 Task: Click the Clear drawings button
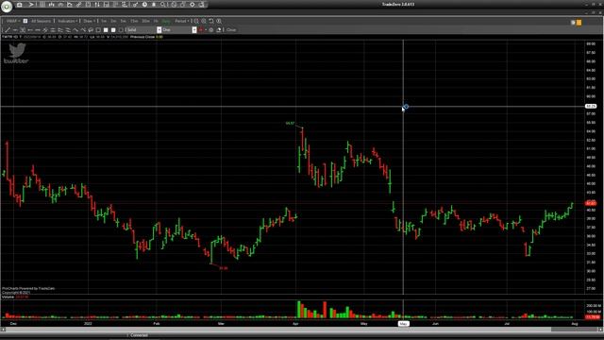point(230,30)
